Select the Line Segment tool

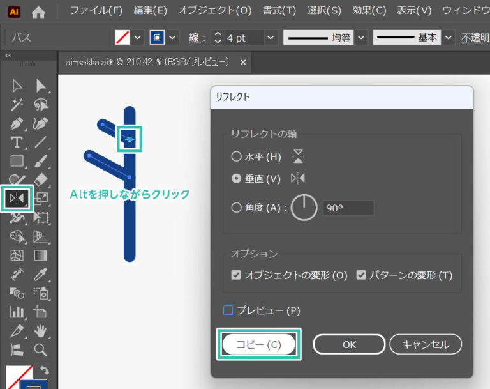click(x=41, y=142)
